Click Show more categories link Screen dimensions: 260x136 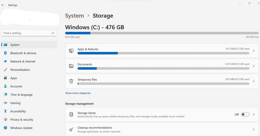[78, 93]
